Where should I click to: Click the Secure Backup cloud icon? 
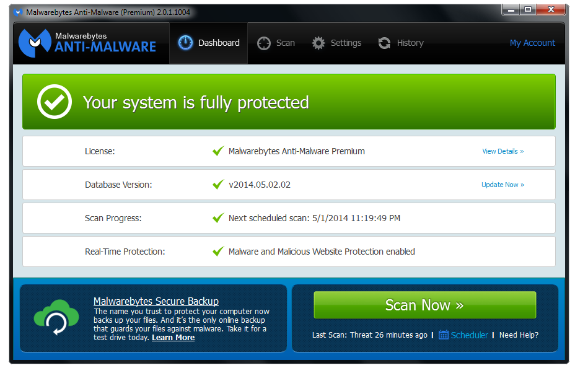[x=56, y=317]
